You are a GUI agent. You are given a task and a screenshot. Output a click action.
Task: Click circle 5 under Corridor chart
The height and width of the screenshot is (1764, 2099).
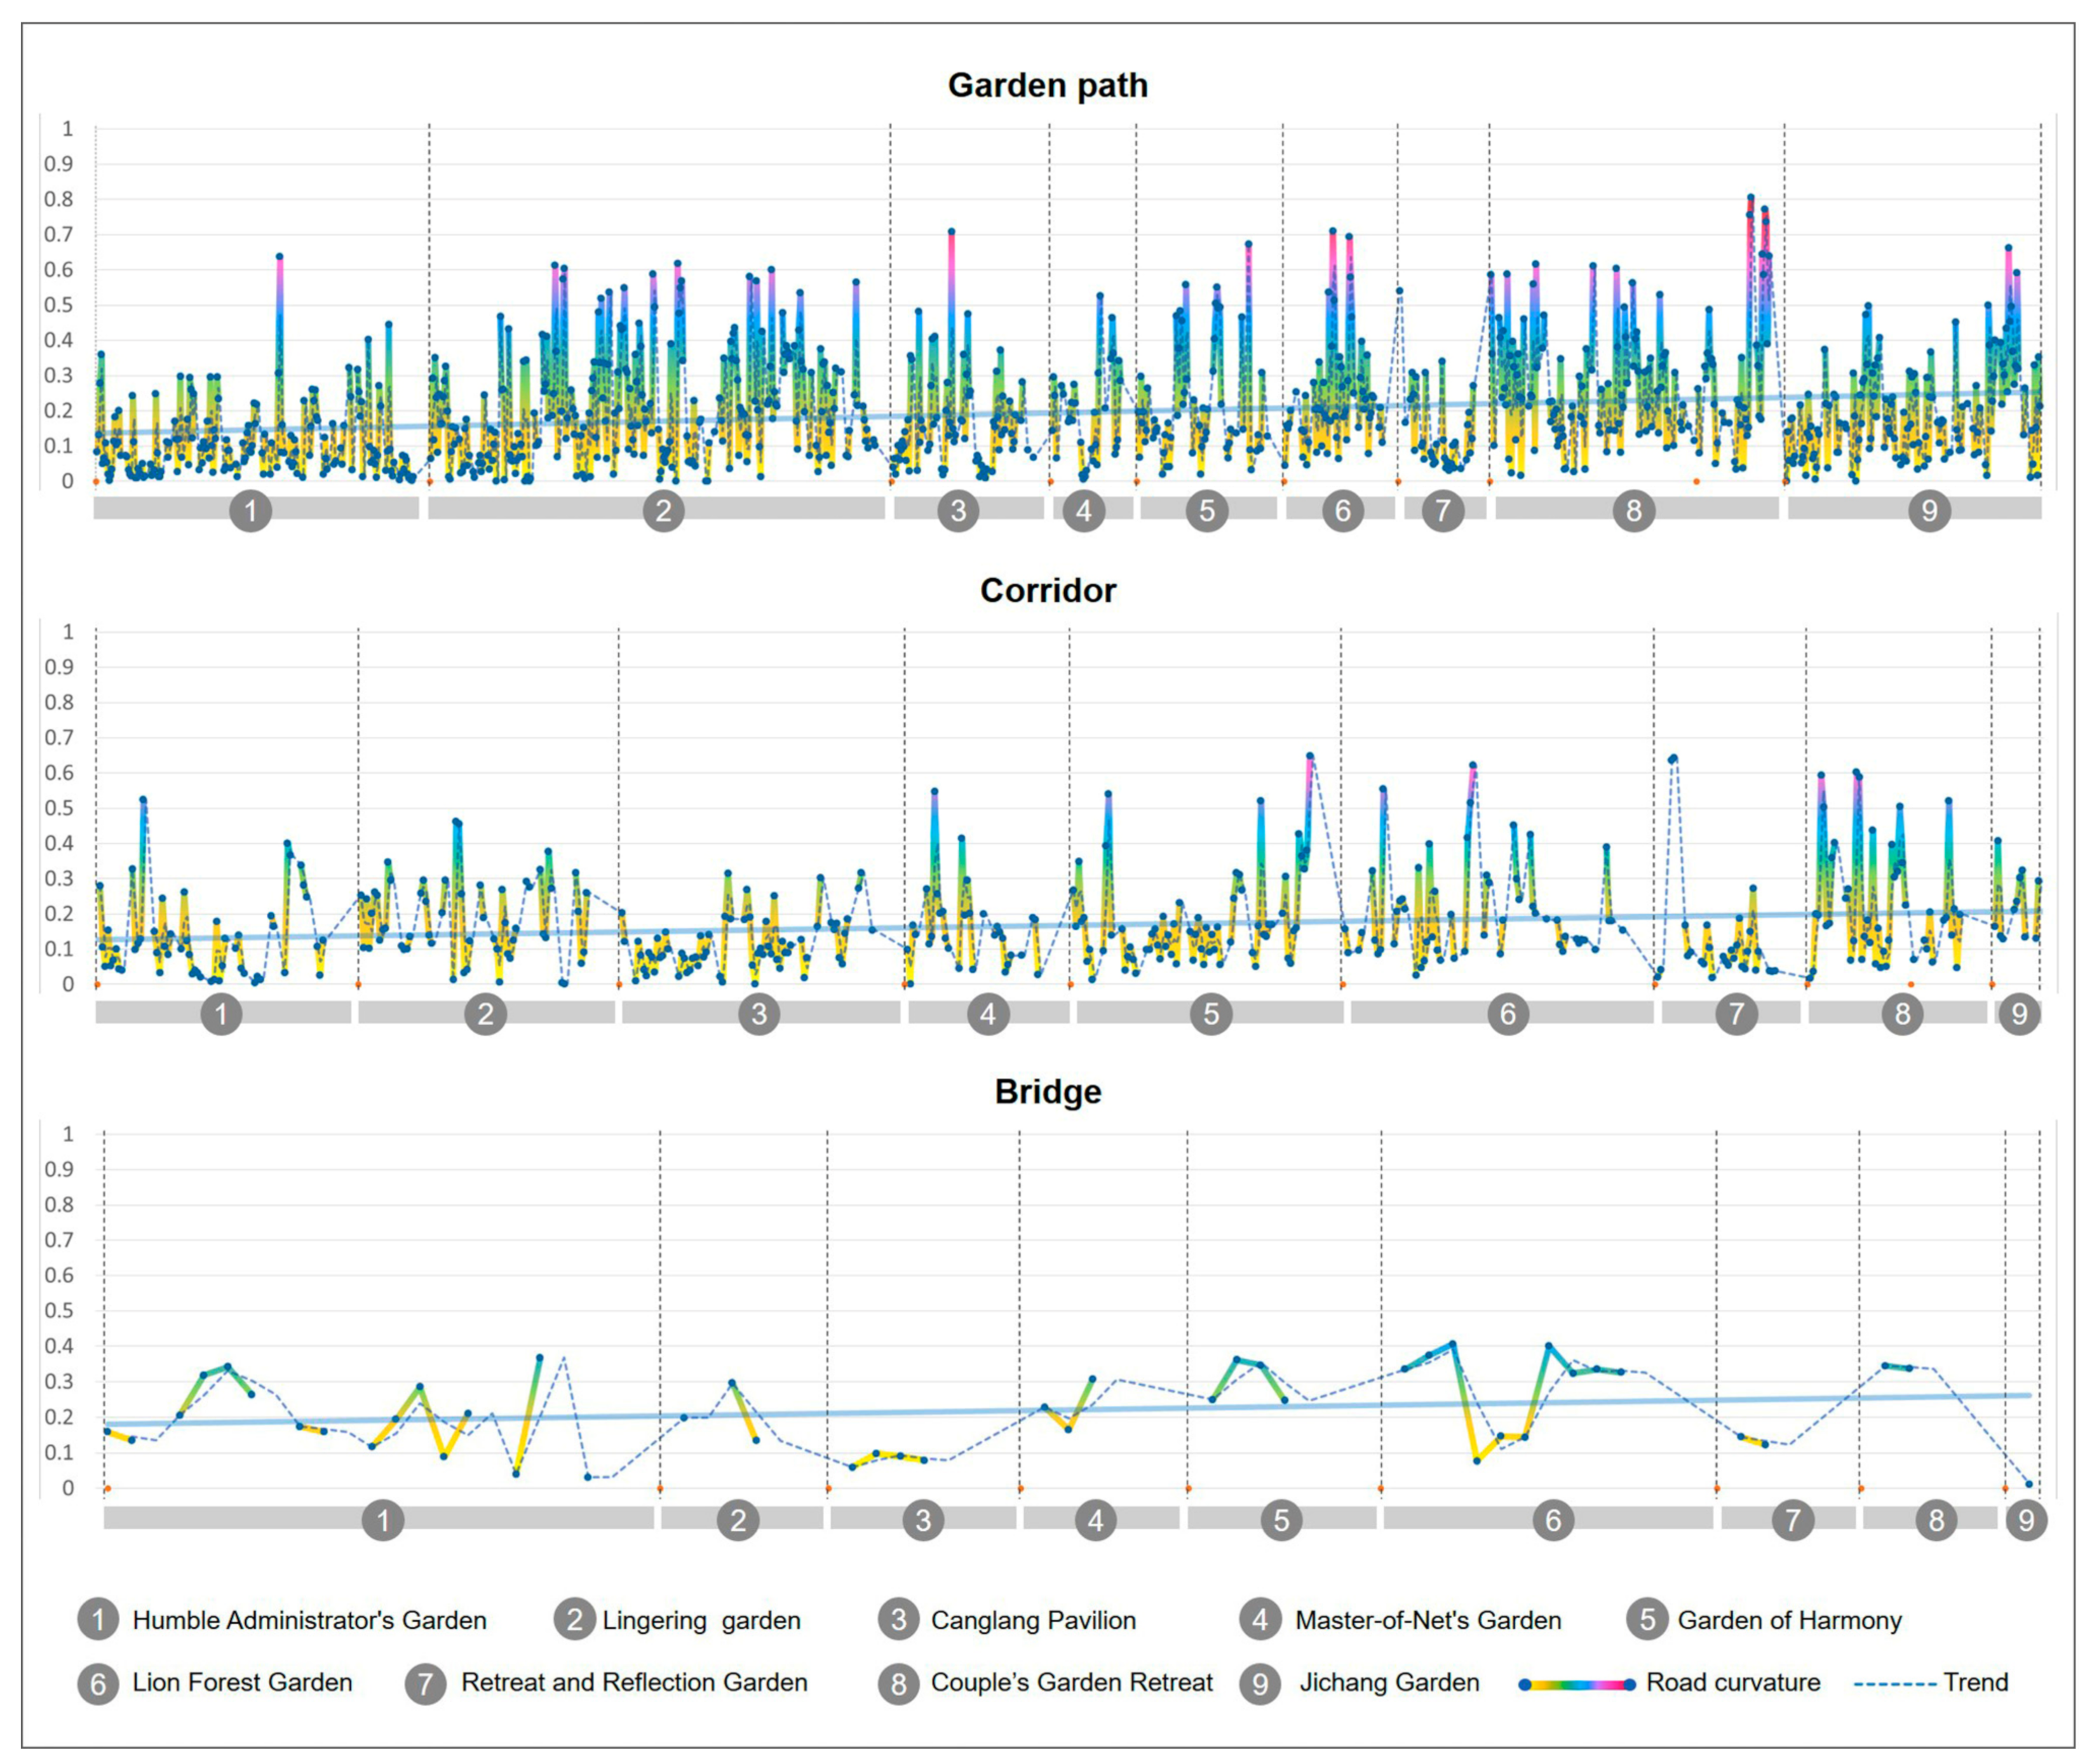click(1210, 1014)
